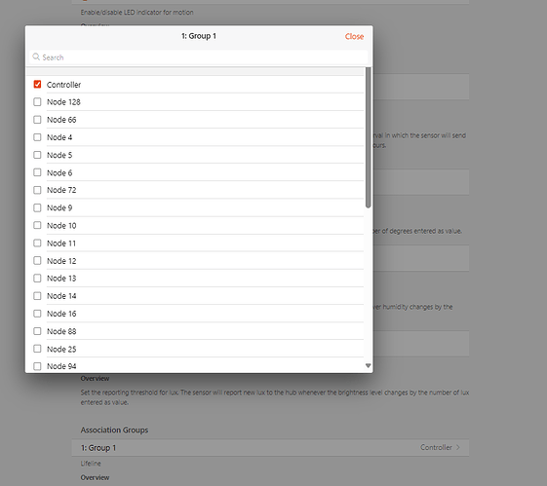The image size is (547, 486).
Task: Check the Node 66 checkbox
Action: tap(37, 120)
